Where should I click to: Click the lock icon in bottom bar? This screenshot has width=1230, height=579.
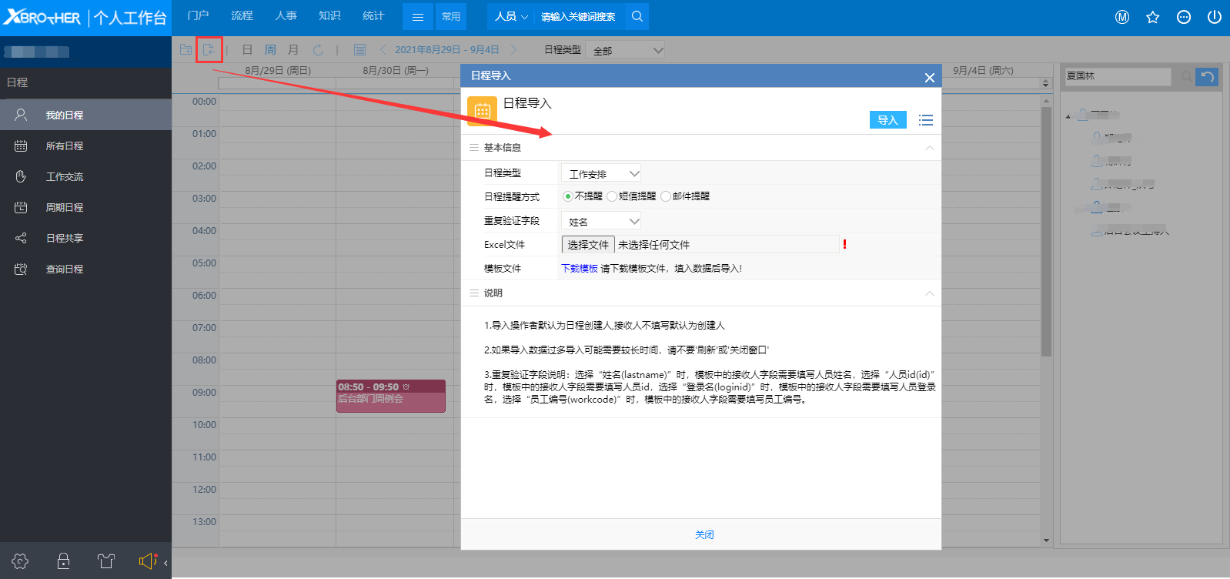click(x=64, y=561)
